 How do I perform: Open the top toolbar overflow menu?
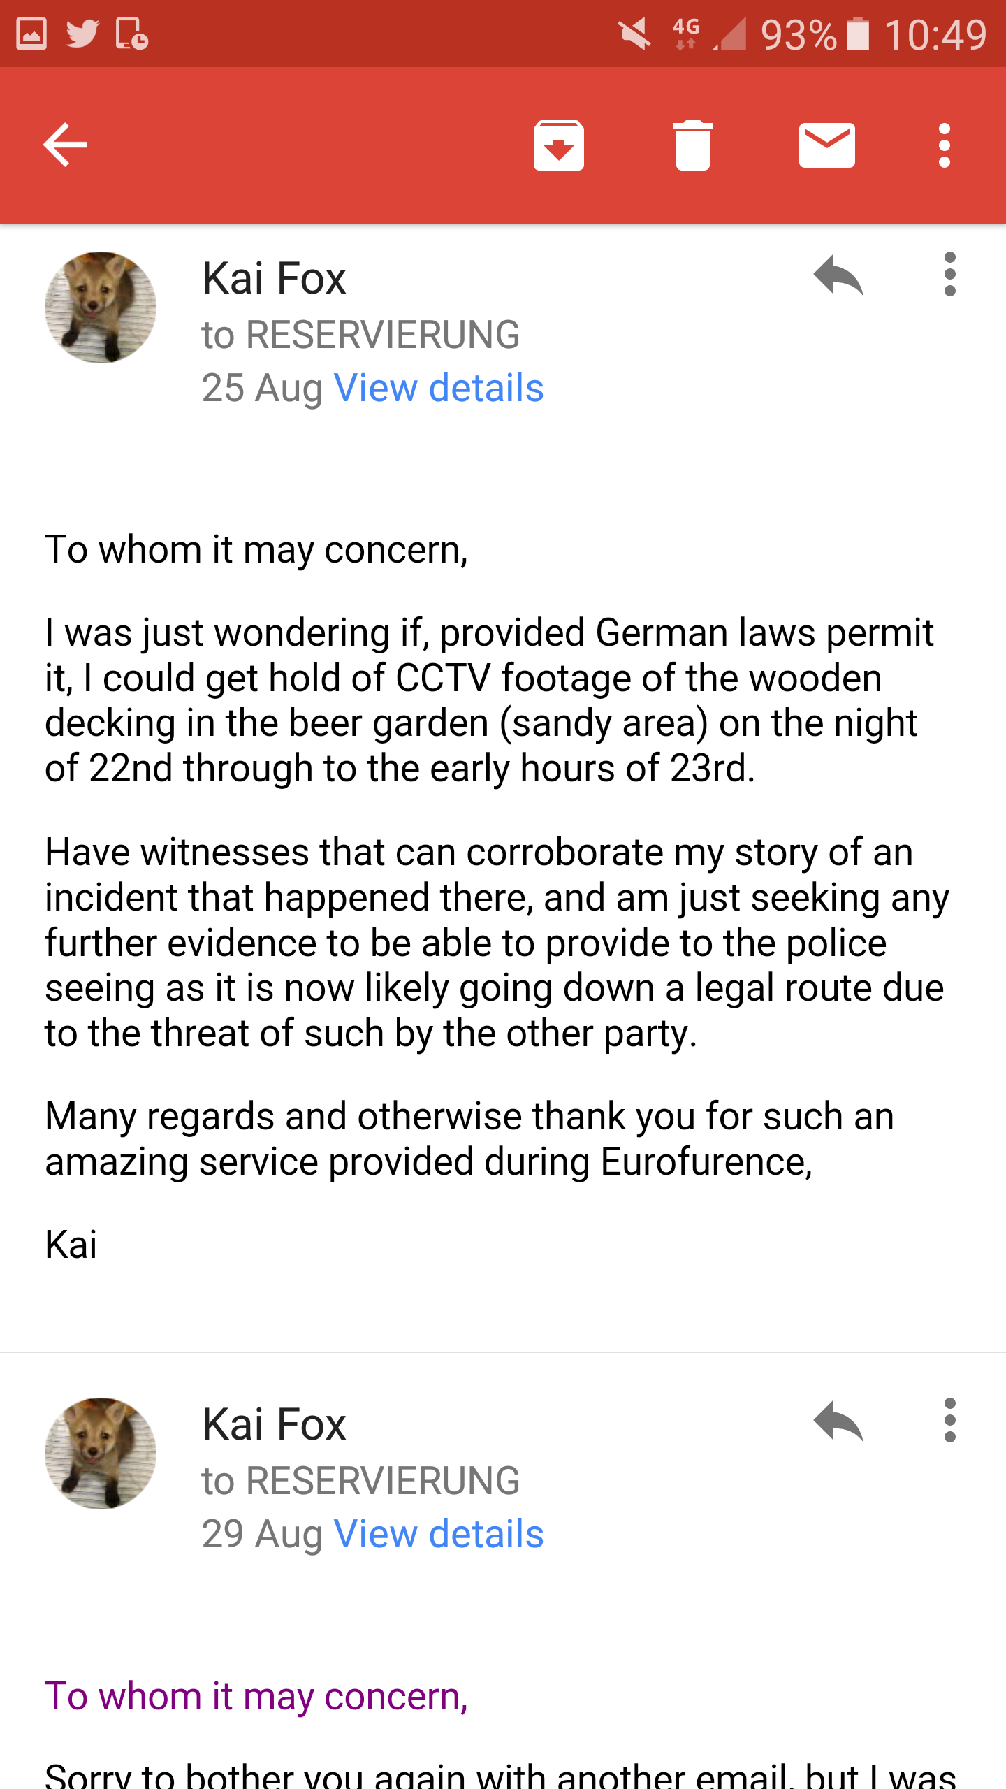[945, 145]
